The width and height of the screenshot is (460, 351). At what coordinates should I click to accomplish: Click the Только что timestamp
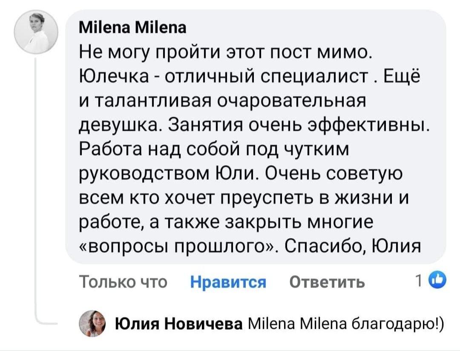pos(123,282)
